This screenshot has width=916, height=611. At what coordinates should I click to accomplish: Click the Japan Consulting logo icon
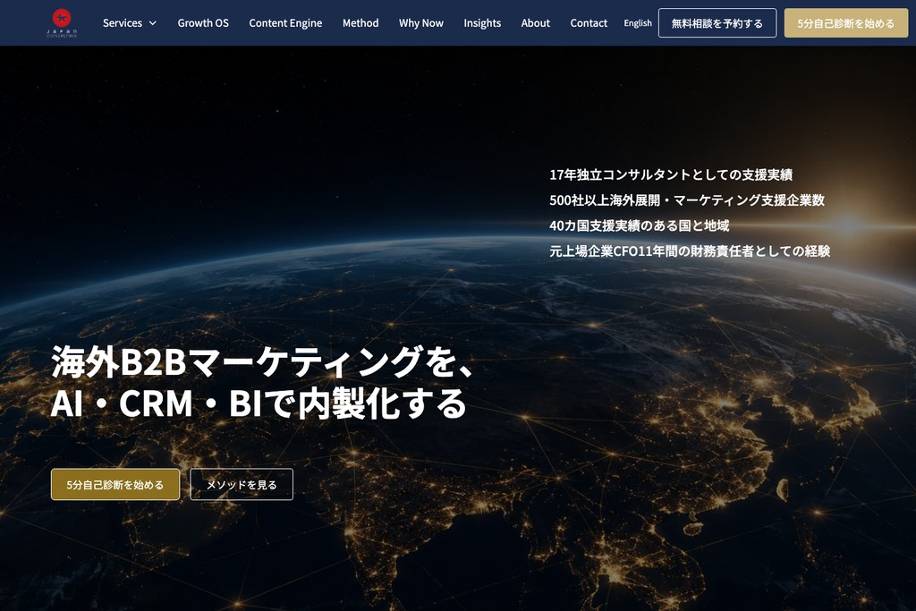(62, 22)
